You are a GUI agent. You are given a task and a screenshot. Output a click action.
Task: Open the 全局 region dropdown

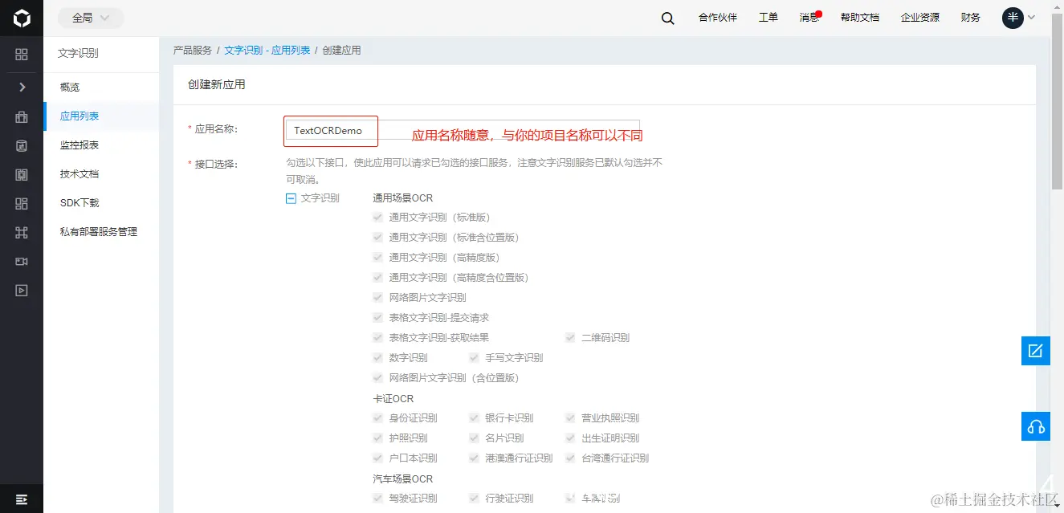[89, 17]
